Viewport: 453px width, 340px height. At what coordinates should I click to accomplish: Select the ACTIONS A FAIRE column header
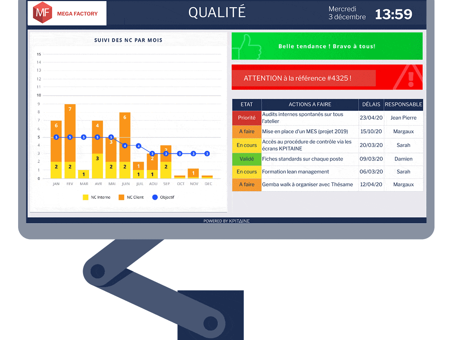point(310,105)
